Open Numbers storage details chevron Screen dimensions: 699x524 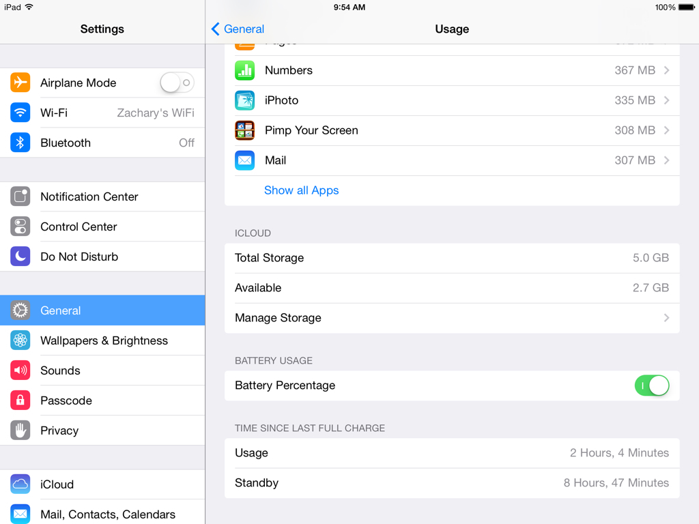pos(666,70)
